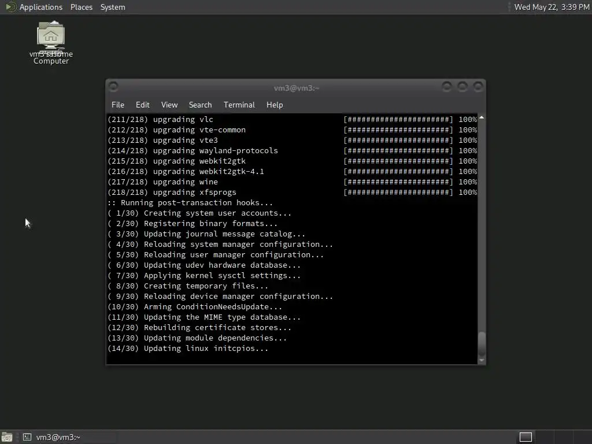Open the Applications menu in top panel

[x=41, y=7]
